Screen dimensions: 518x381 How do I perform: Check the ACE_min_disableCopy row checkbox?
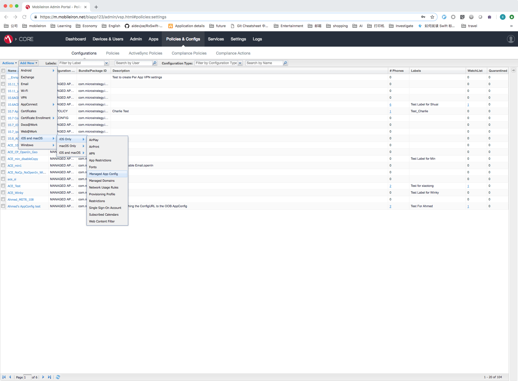coord(3,159)
